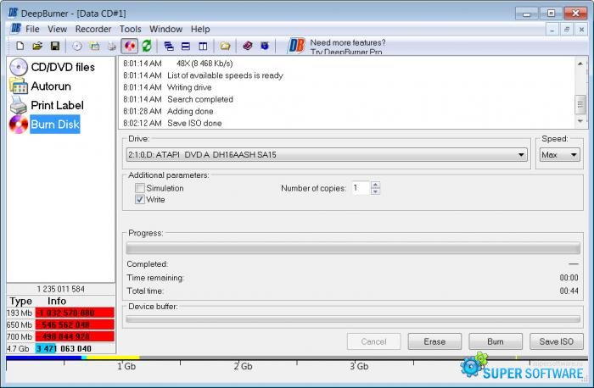Click the DB icon in the menu bar

(x=15, y=28)
